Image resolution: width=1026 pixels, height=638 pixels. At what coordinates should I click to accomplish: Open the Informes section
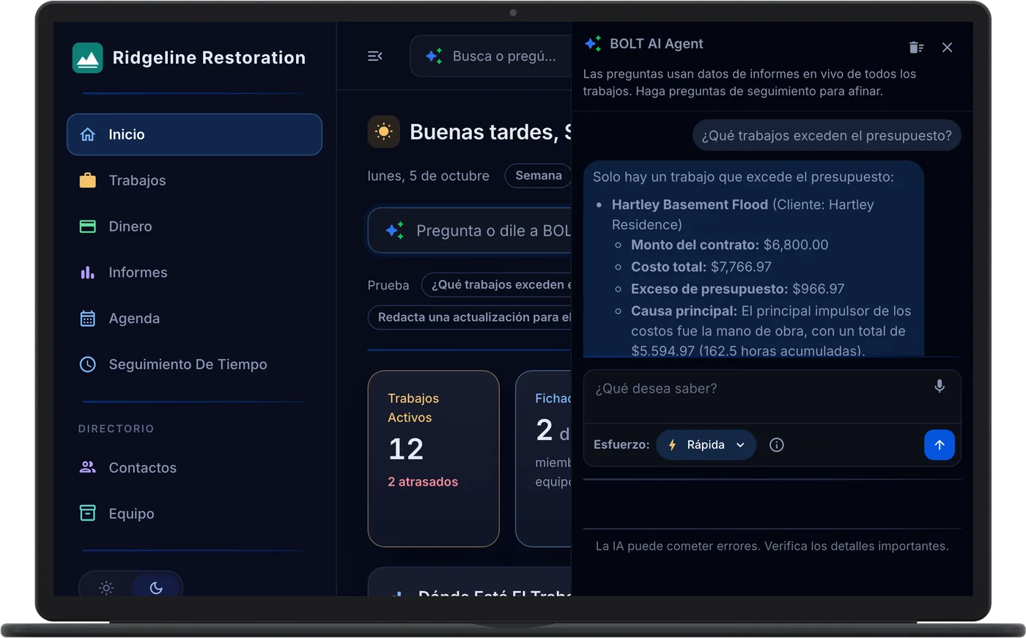(x=194, y=272)
